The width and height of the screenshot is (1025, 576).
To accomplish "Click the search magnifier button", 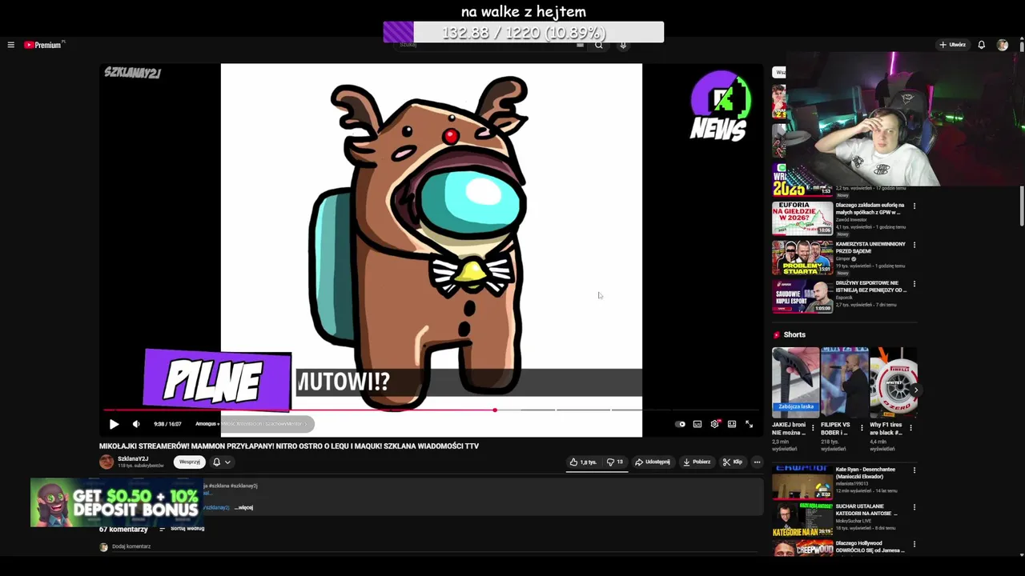I will pos(598,45).
